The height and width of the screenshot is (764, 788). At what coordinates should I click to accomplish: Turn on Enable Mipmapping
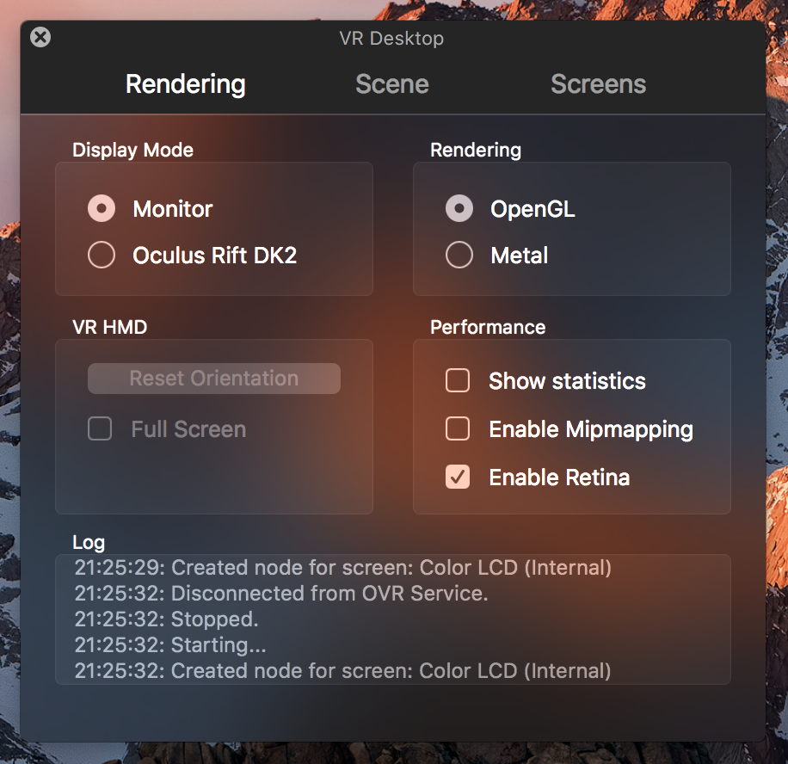(458, 429)
